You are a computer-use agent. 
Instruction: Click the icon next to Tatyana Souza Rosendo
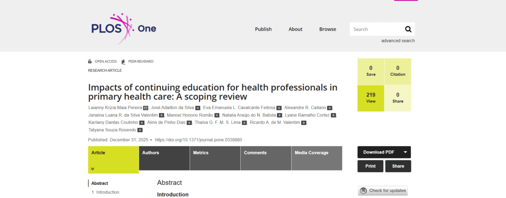(x=140, y=130)
